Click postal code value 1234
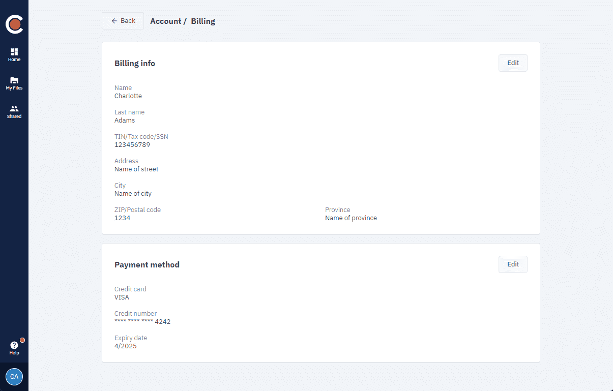 (x=122, y=218)
